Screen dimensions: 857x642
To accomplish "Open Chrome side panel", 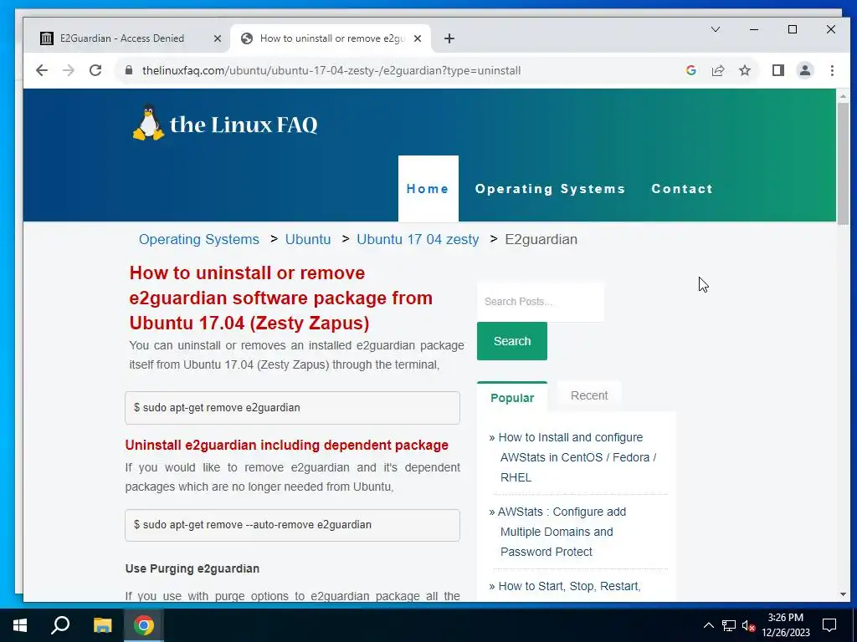I will (777, 70).
